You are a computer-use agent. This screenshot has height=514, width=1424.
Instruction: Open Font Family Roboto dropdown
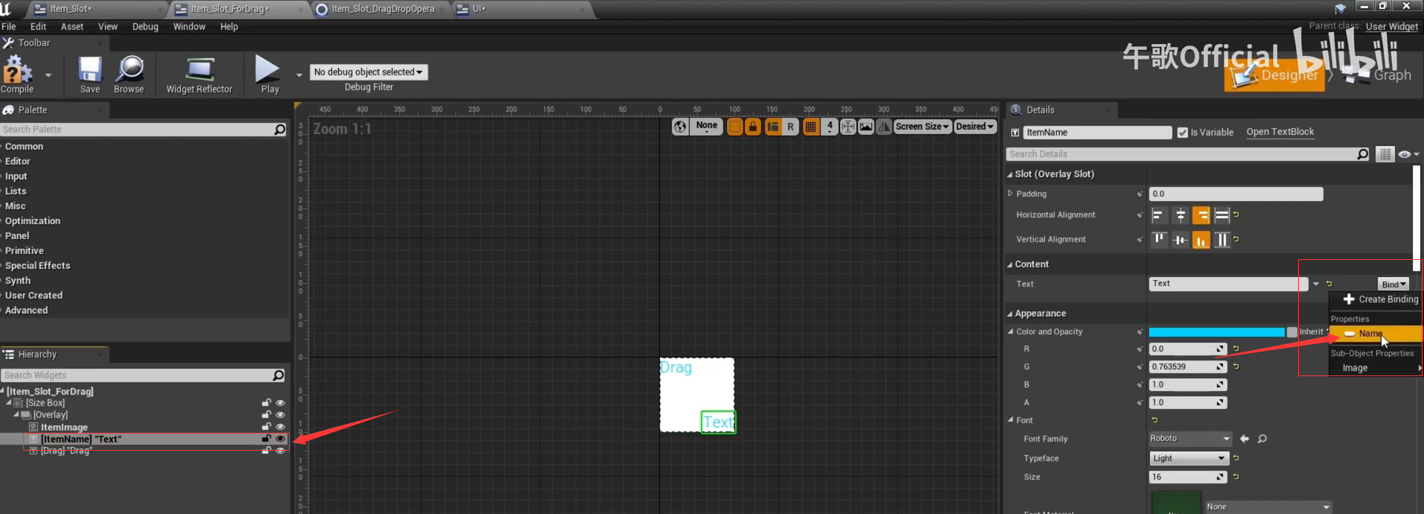(1191, 439)
